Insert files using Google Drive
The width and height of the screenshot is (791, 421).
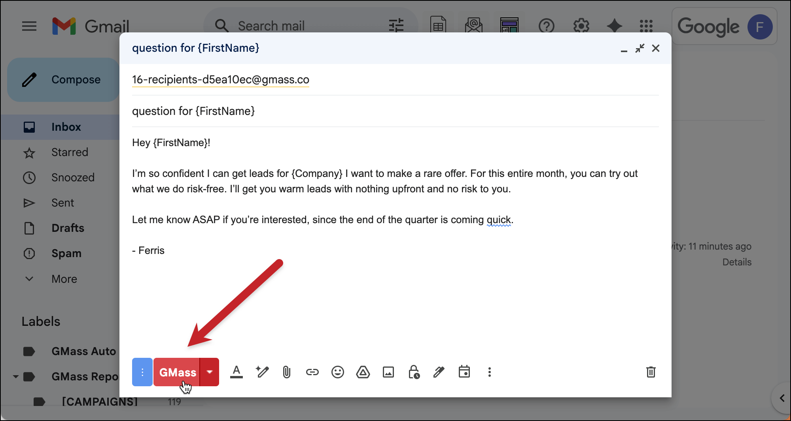pyautogui.click(x=363, y=372)
